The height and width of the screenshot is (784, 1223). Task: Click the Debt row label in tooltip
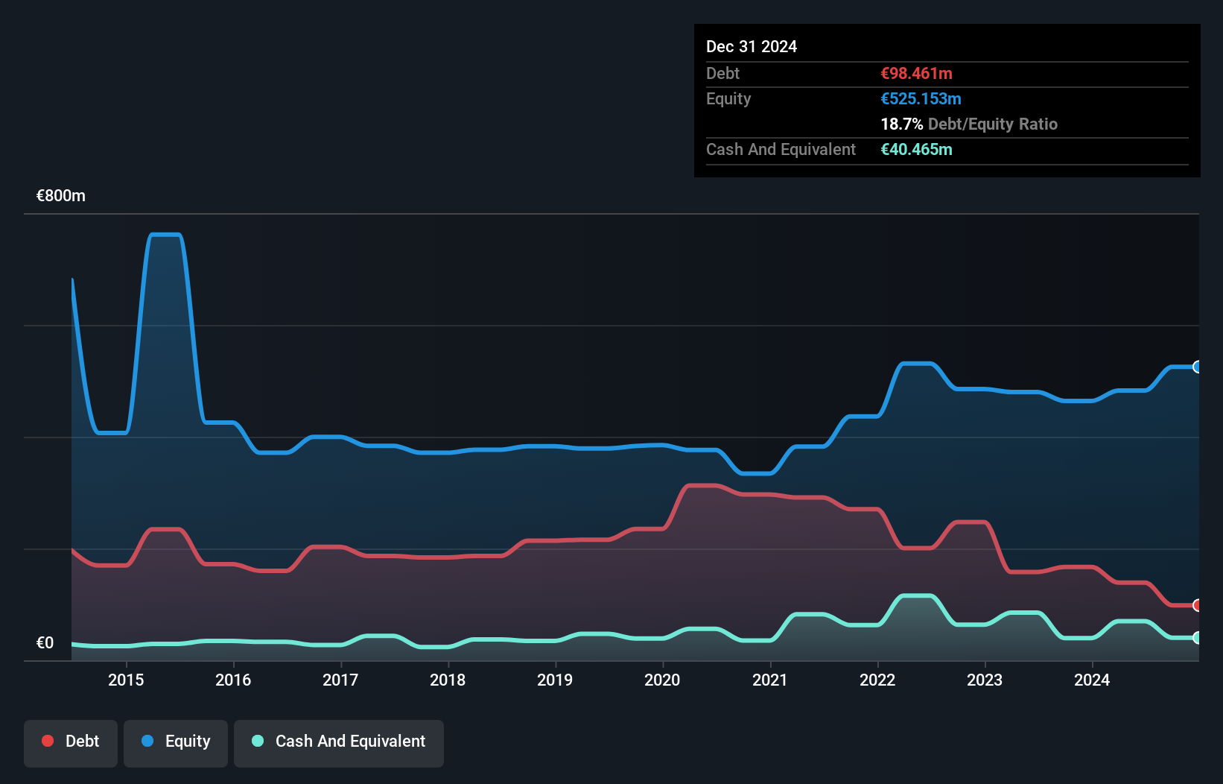(x=722, y=73)
